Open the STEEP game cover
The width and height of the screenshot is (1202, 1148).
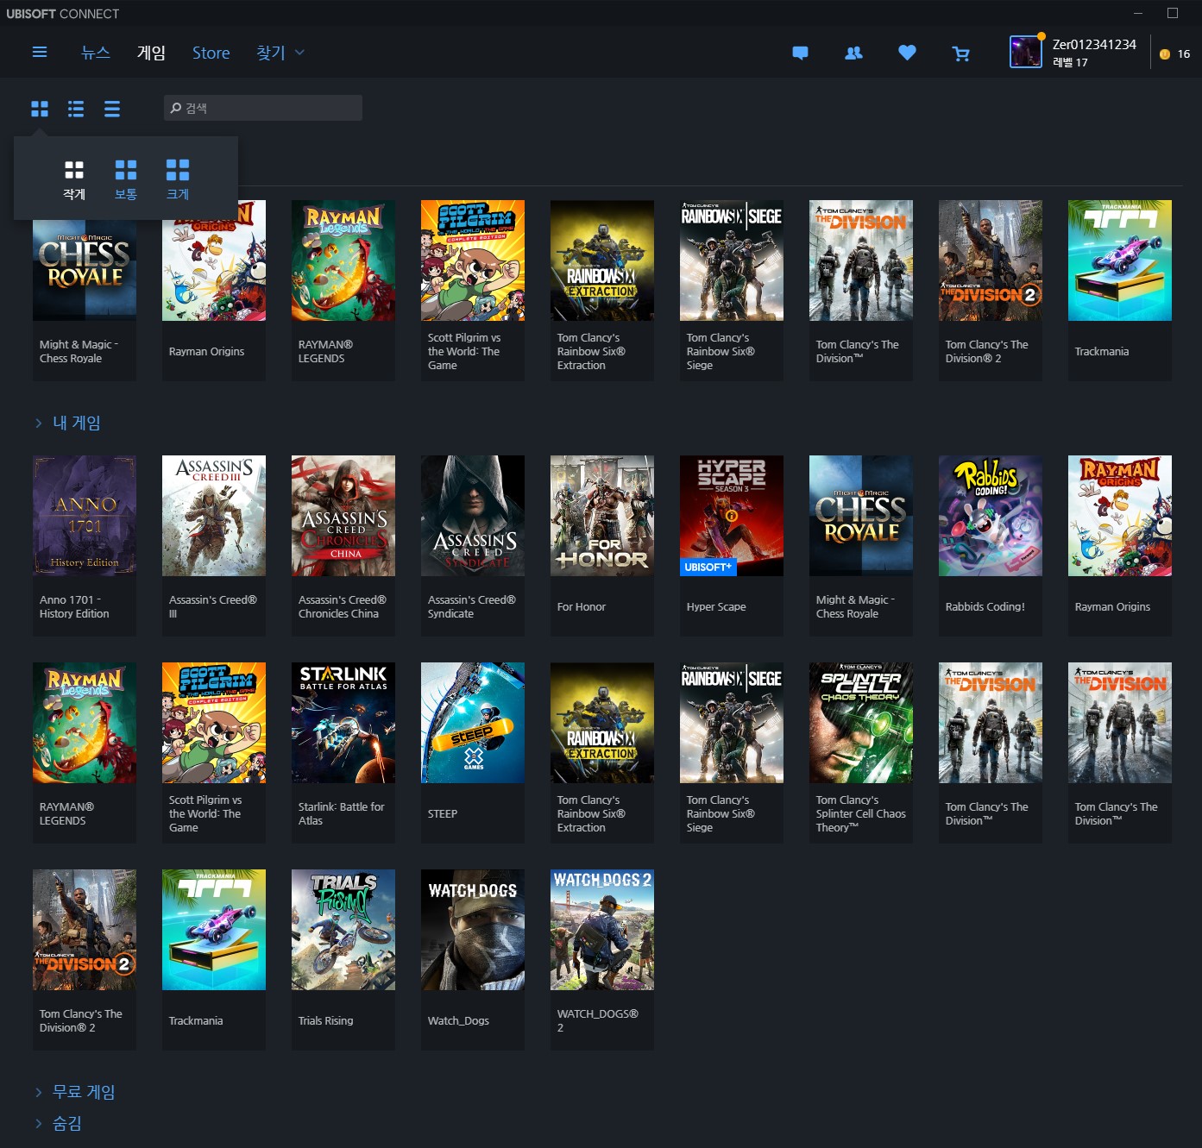pos(473,723)
